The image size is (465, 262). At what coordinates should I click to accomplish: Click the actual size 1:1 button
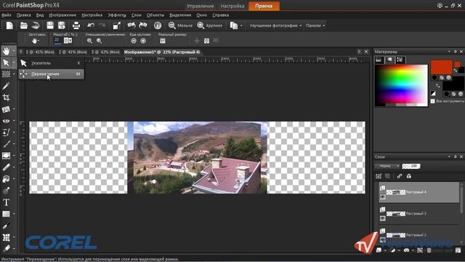163,41
